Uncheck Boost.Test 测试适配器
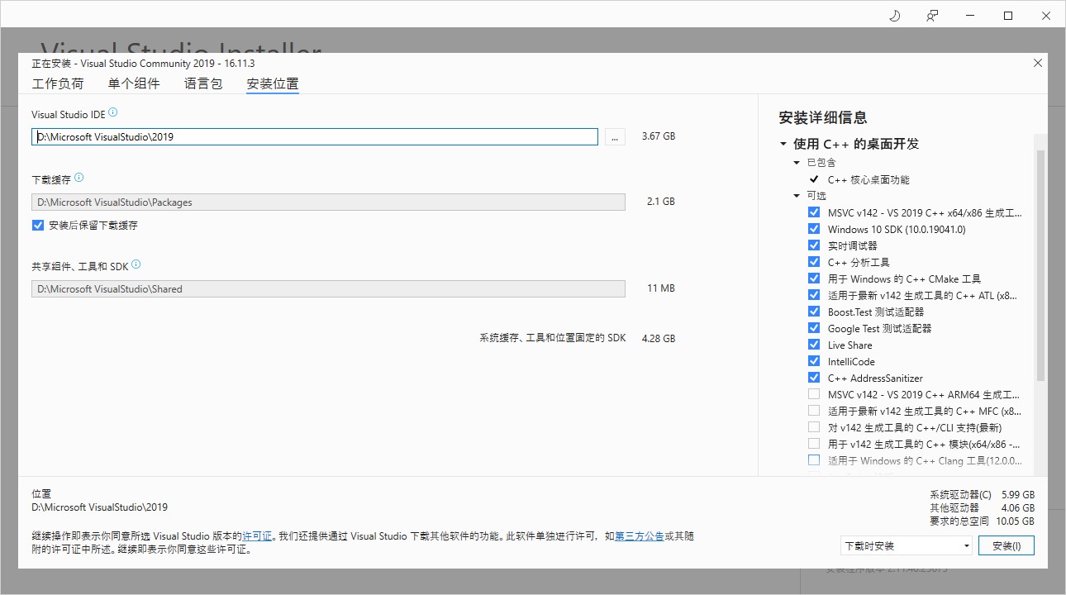This screenshot has height=595, width=1066. 814,312
